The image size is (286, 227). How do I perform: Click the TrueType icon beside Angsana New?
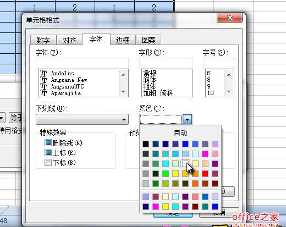[43, 80]
